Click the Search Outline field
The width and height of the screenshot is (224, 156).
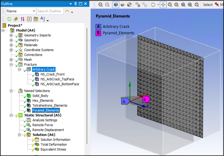[x=50, y=11]
